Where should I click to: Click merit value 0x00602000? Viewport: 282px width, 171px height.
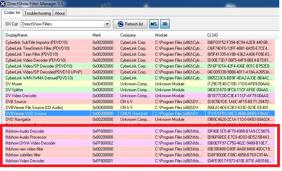[103, 66]
